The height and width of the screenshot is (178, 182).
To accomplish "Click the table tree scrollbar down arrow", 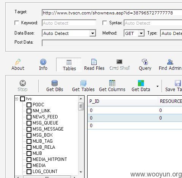I will click(x=81, y=172).
